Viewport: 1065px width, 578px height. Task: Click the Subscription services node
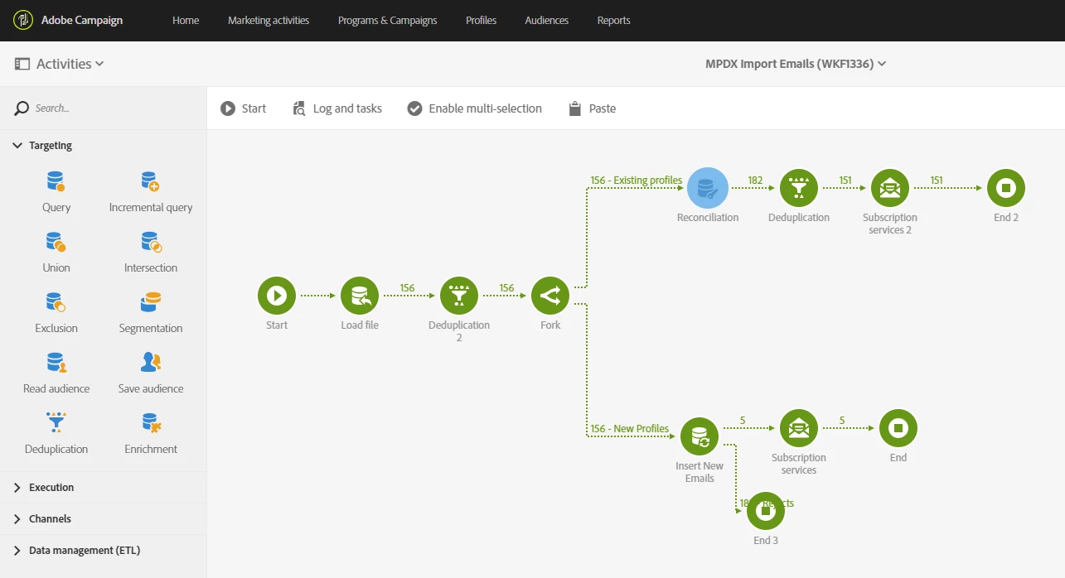click(799, 428)
